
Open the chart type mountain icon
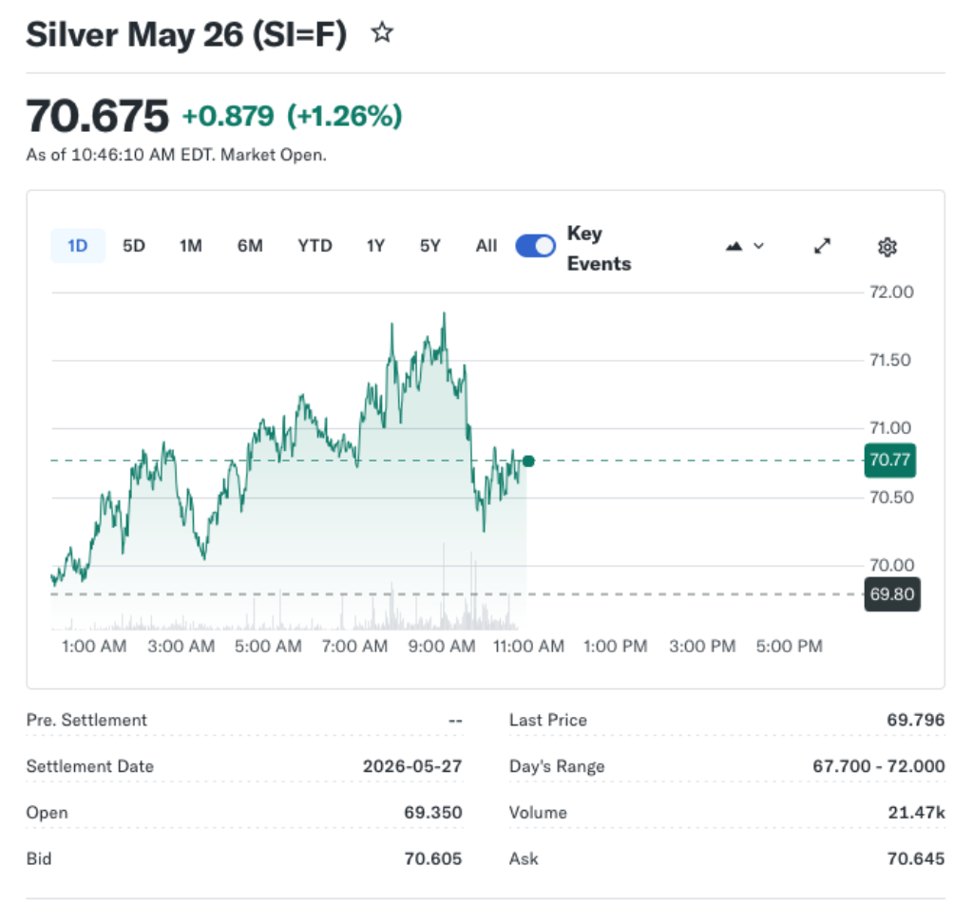(x=734, y=246)
